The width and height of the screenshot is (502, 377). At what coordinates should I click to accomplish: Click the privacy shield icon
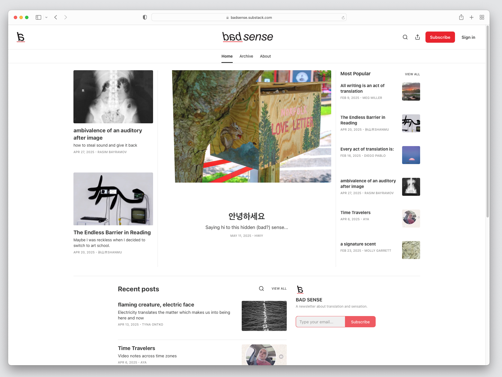pos(145,17)
